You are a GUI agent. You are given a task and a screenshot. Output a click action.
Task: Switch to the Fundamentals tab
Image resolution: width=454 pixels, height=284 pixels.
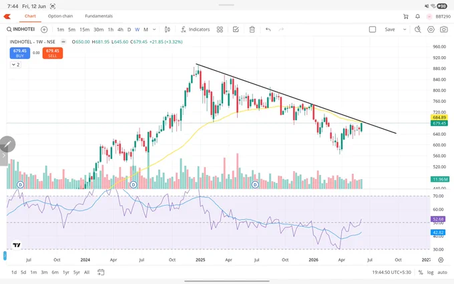point(99,16)
